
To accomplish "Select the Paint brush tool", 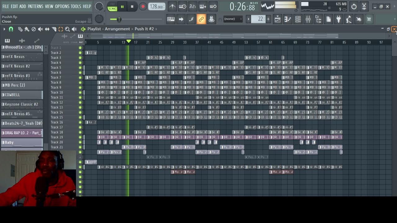I will (x=27, y=29).
